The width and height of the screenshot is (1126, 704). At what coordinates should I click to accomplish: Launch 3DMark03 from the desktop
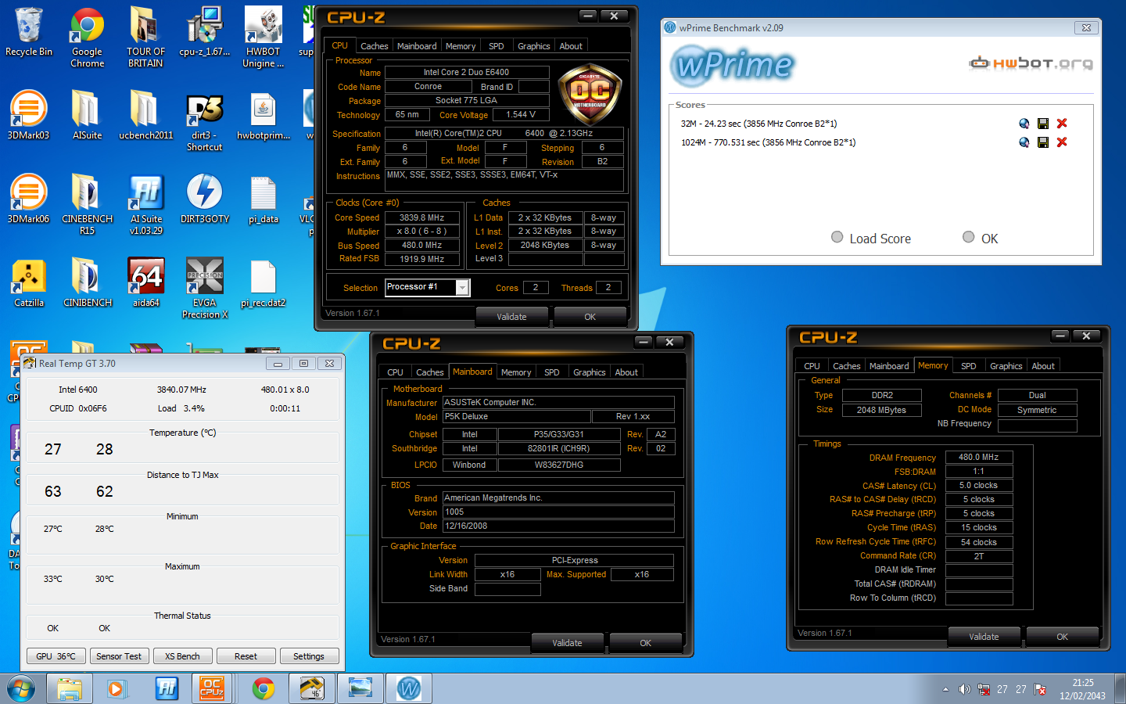[29, 115]
